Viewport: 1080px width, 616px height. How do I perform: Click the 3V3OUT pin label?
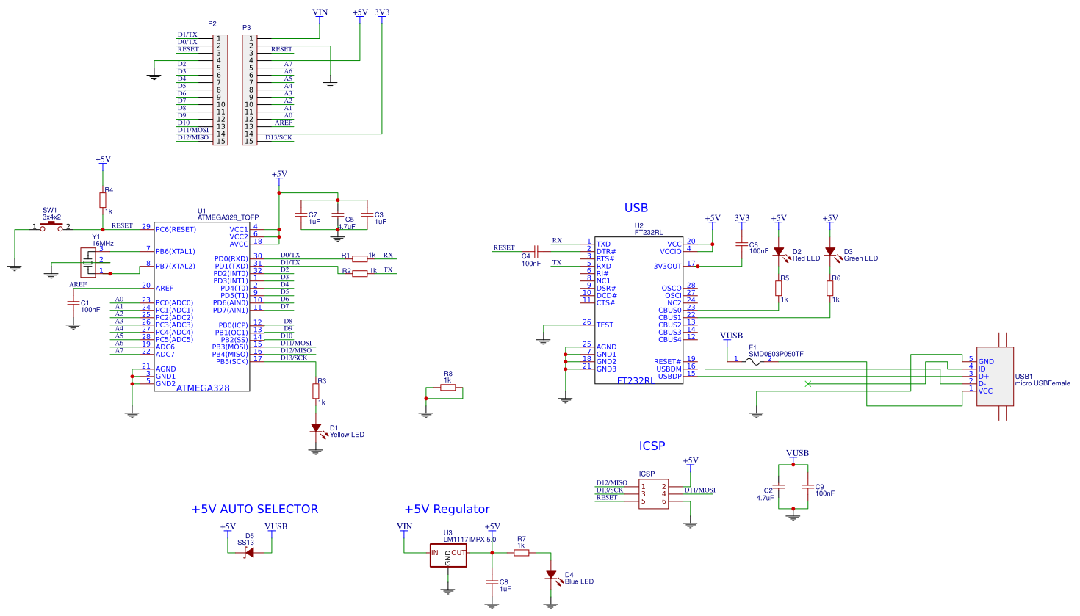(668, 266)
